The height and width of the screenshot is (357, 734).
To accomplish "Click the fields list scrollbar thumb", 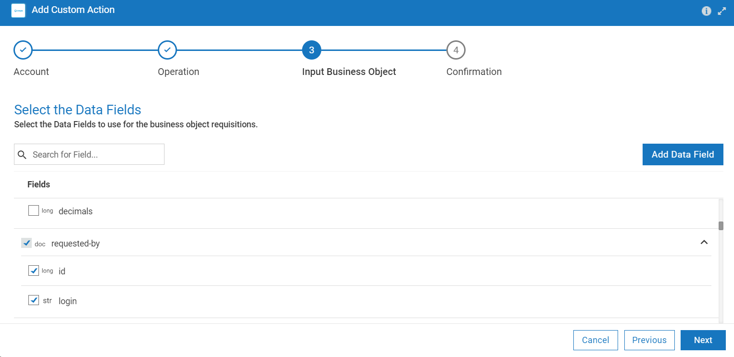I will 721,226.
